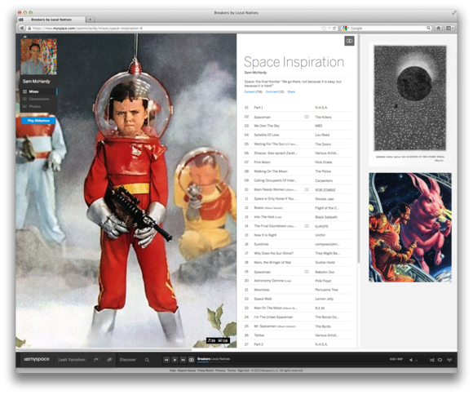Open artist Pink Floyd

pos(323,281)
